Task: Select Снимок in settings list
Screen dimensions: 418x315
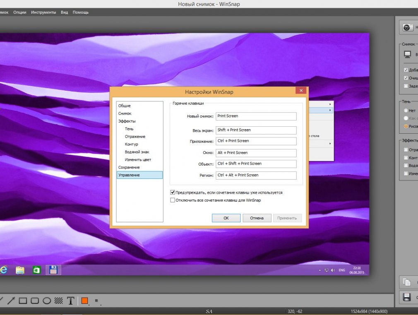Action: 125,113
